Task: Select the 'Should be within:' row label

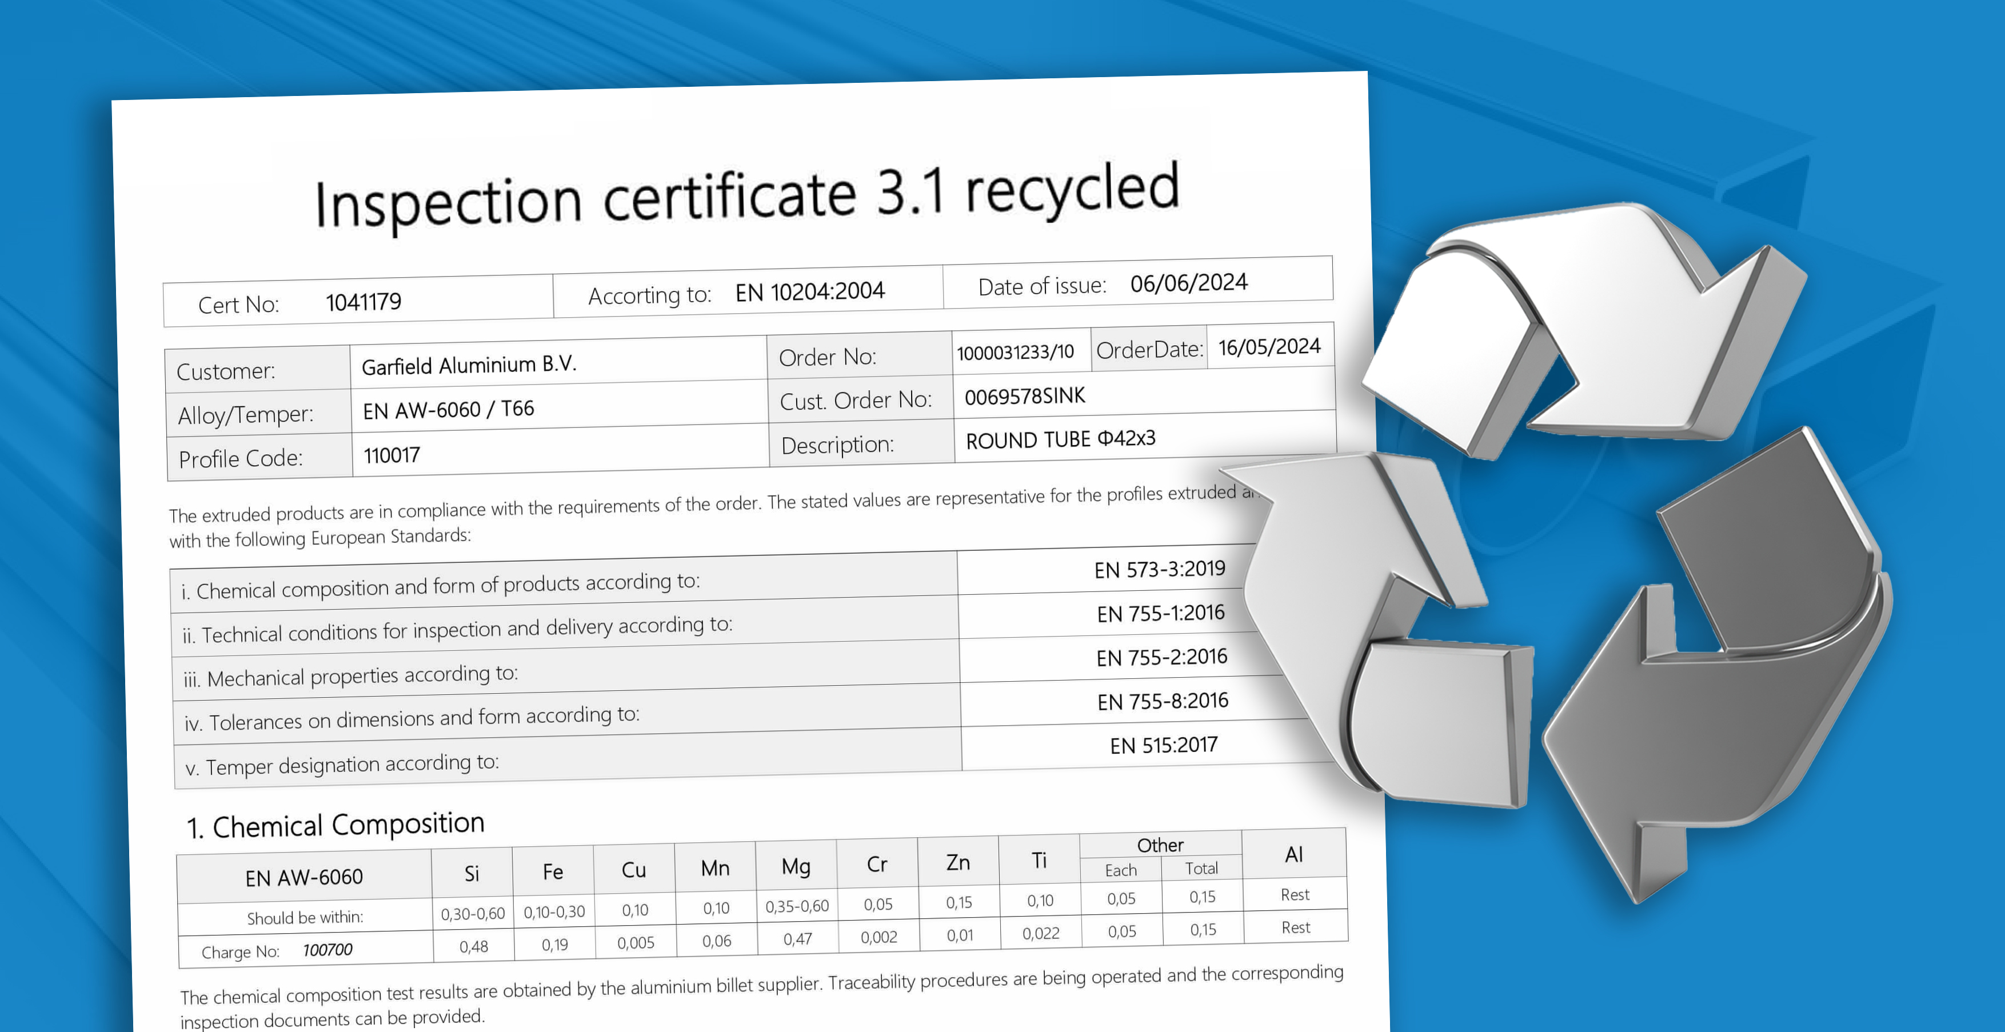Action: click(304, 918)
